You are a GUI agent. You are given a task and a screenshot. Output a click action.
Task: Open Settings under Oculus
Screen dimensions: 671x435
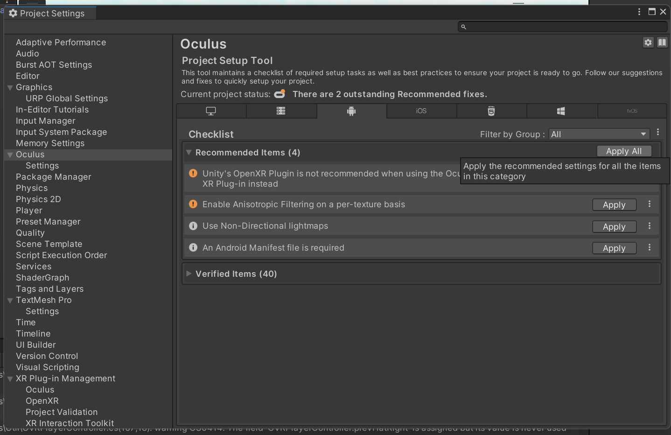(x=42, y=166)
